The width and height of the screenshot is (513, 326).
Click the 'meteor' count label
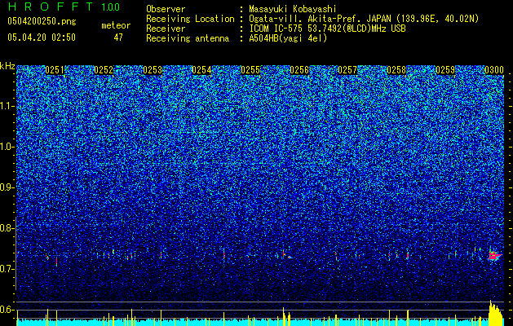click(x=116, y=25)
